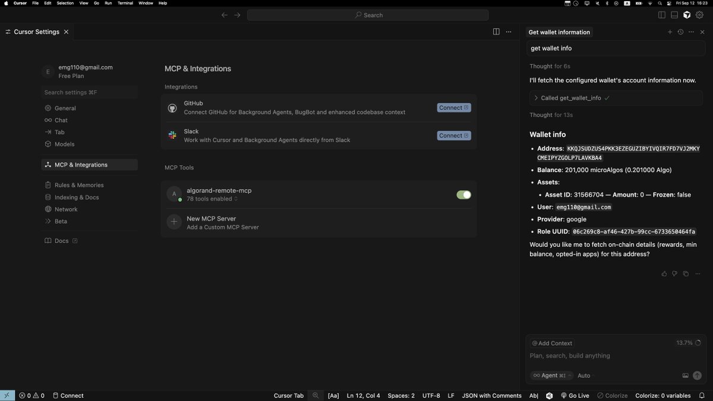Start Go Live server
Image resolution: width=713 pixels, height=401 pixels.
click(x=575, y=395)
